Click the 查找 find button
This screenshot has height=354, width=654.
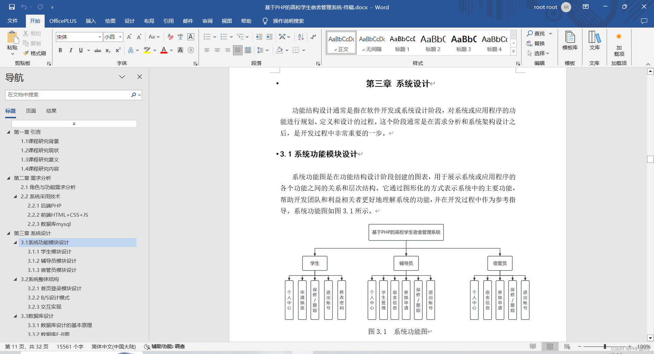point(536,33)
